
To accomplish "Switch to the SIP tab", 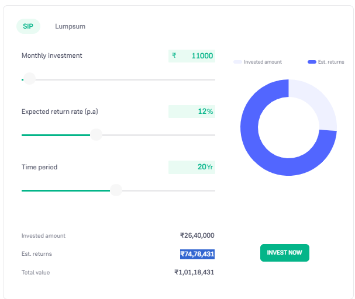I will (28, 26).
